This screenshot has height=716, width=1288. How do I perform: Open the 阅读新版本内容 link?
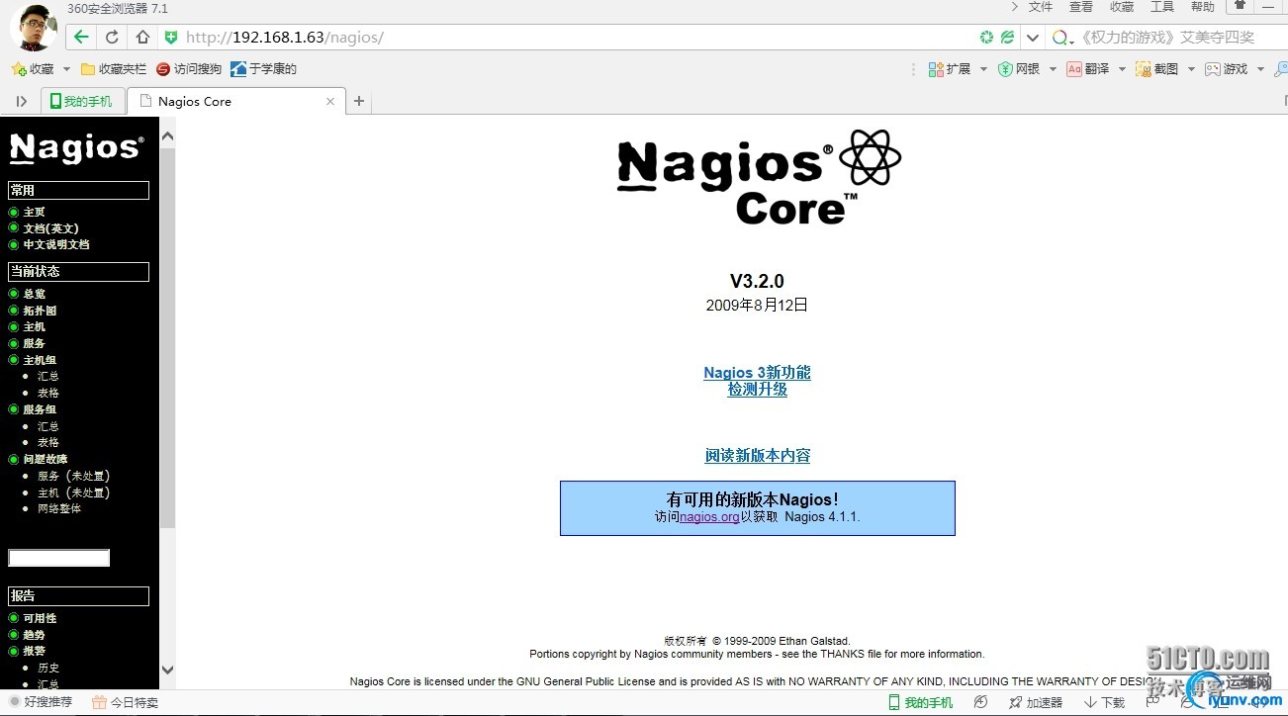point(758,456)
